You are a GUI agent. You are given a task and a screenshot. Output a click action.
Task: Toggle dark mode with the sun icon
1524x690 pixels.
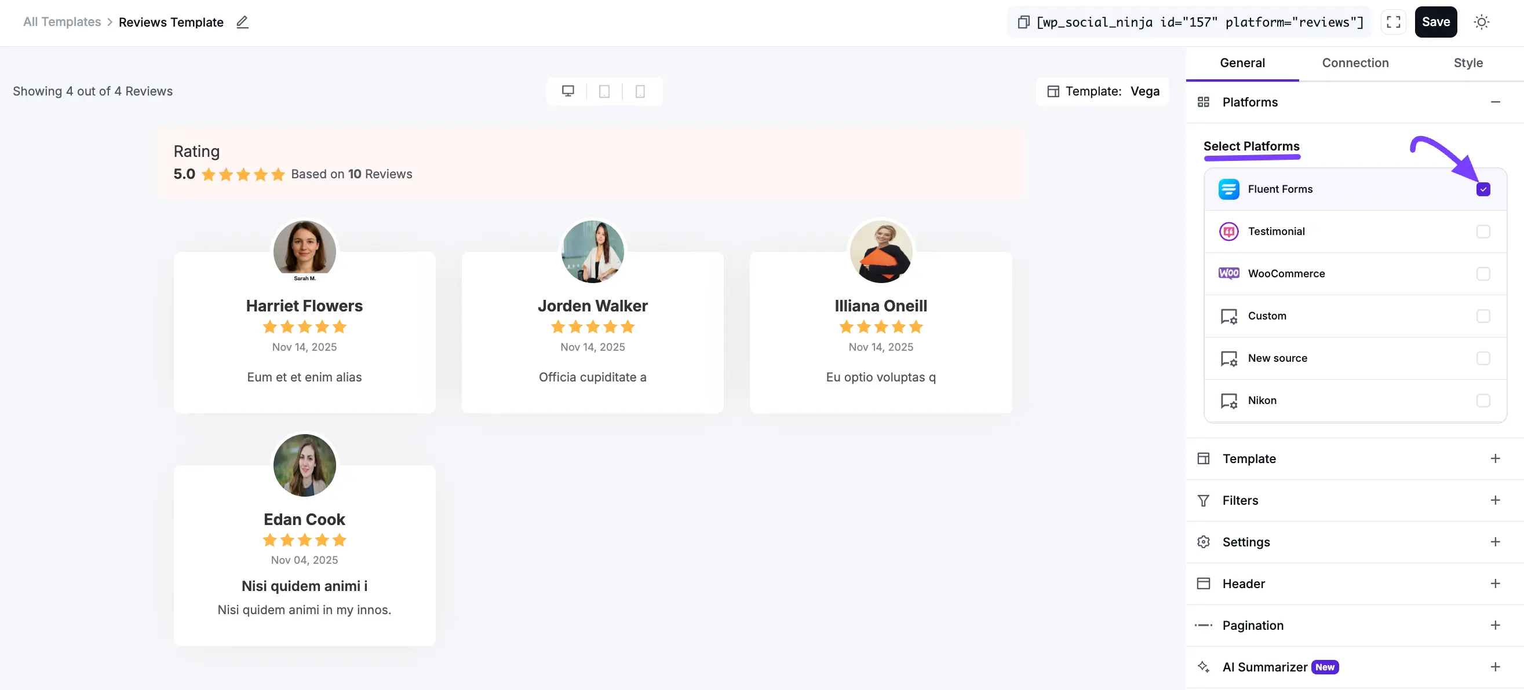[x=1481, y=22]
